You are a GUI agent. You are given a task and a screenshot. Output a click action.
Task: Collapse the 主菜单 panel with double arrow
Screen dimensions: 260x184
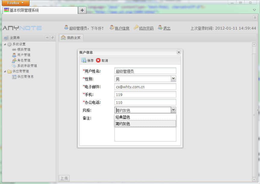click(47, 38)
